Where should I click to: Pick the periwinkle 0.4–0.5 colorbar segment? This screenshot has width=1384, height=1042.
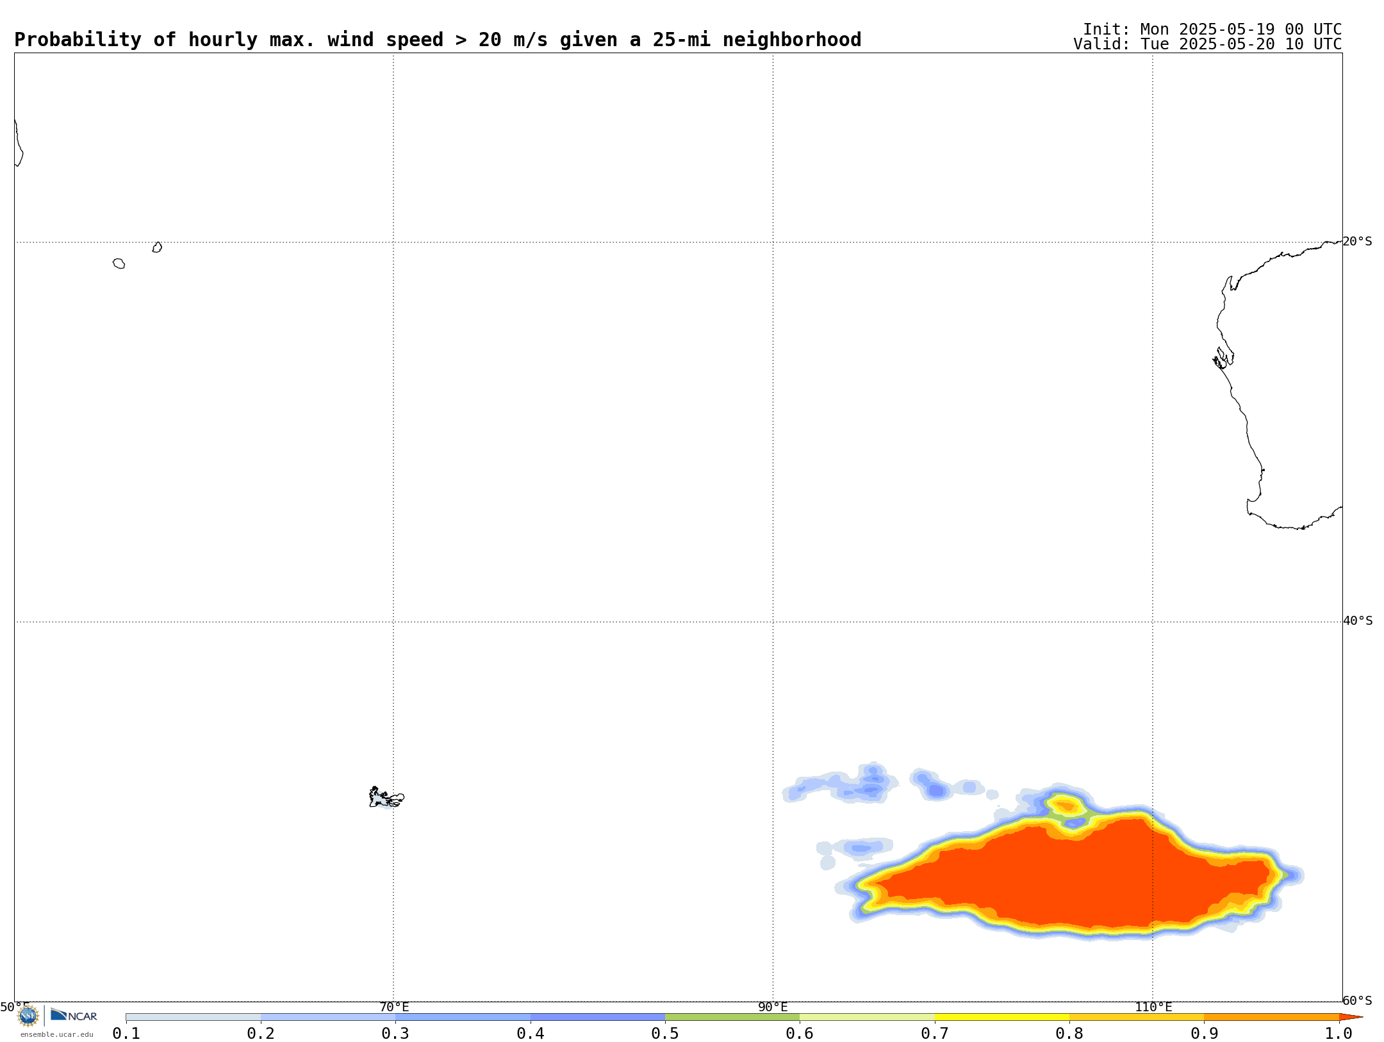point(598,1017)
